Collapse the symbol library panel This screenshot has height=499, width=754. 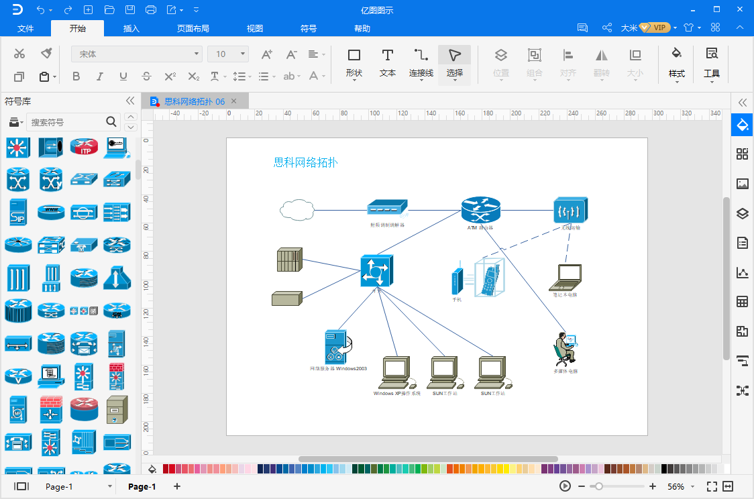[130, 101]
